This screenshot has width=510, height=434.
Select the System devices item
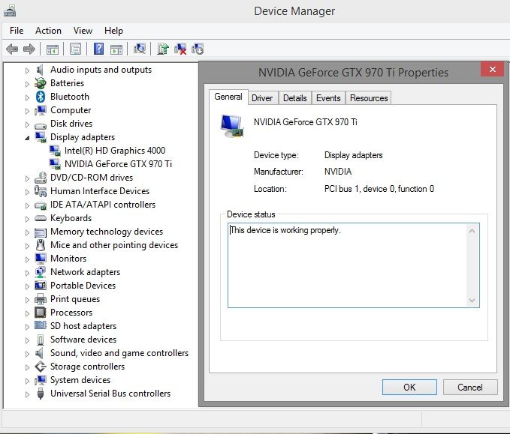click(80, 380)
